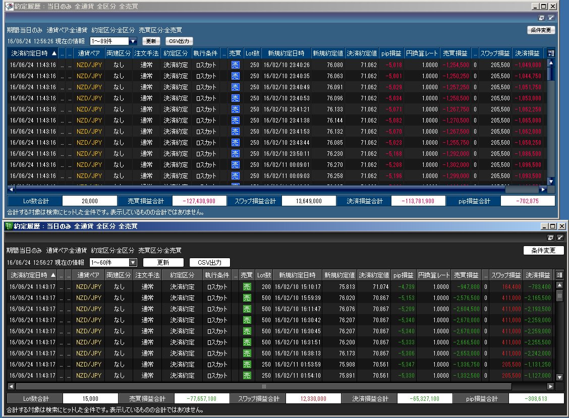
Task: Open the 1~89件 range dropdown
Action: pyautogui.click(x=133, y=41)
